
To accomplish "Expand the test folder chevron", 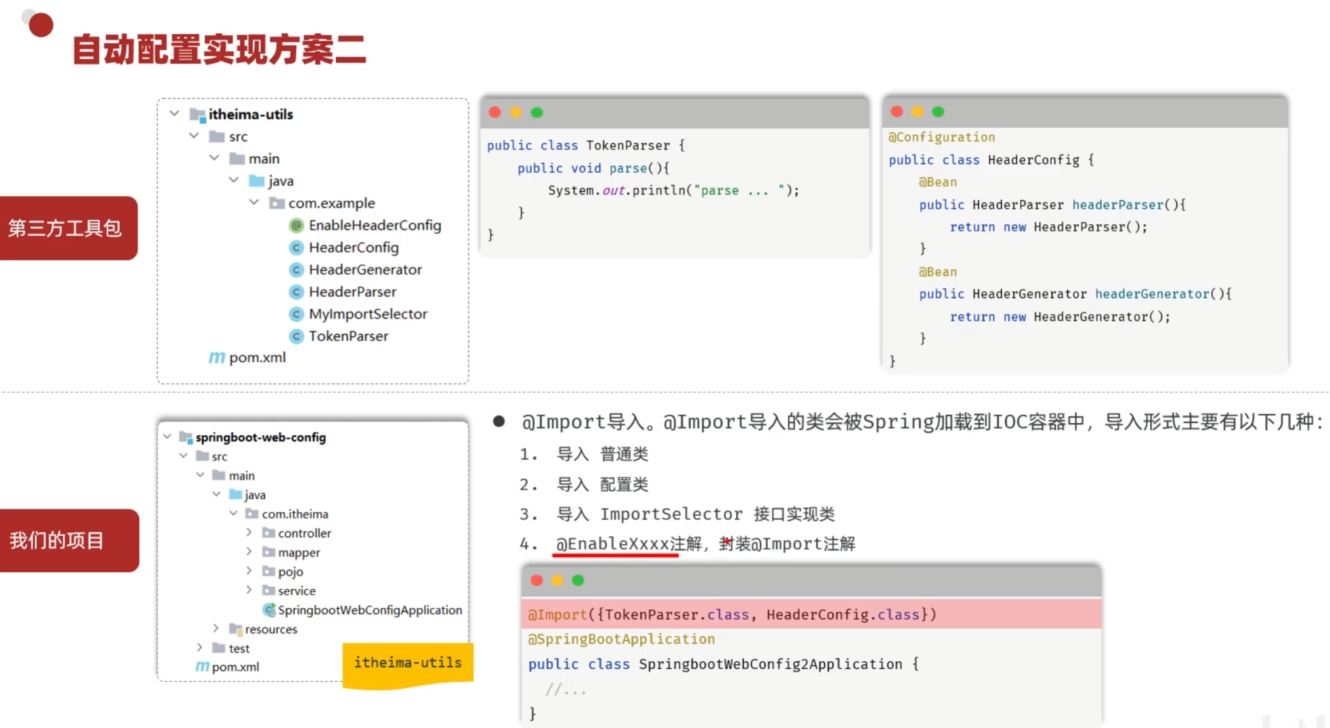I will pos(199,648).
